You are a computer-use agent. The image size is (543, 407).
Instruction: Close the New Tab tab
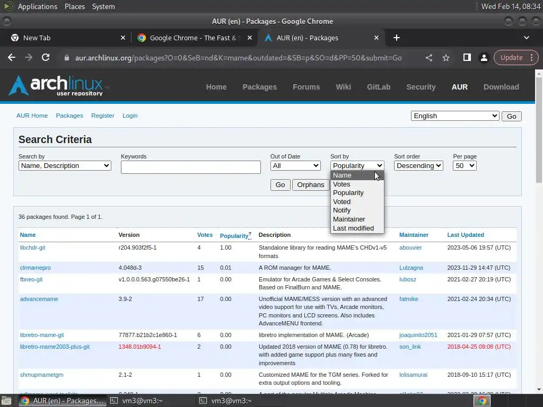(x=123, y=38)
